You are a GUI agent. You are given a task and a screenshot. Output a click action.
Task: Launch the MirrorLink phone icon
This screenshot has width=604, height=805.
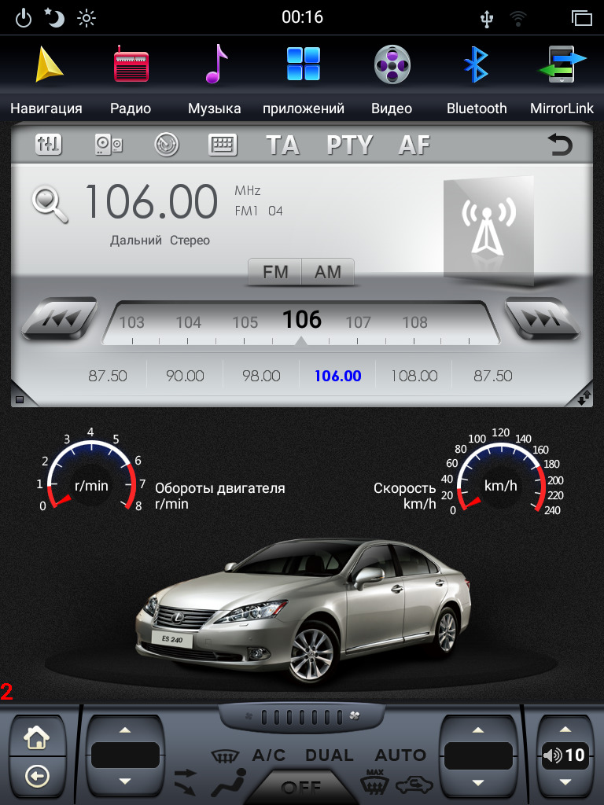tap(562, 64)
